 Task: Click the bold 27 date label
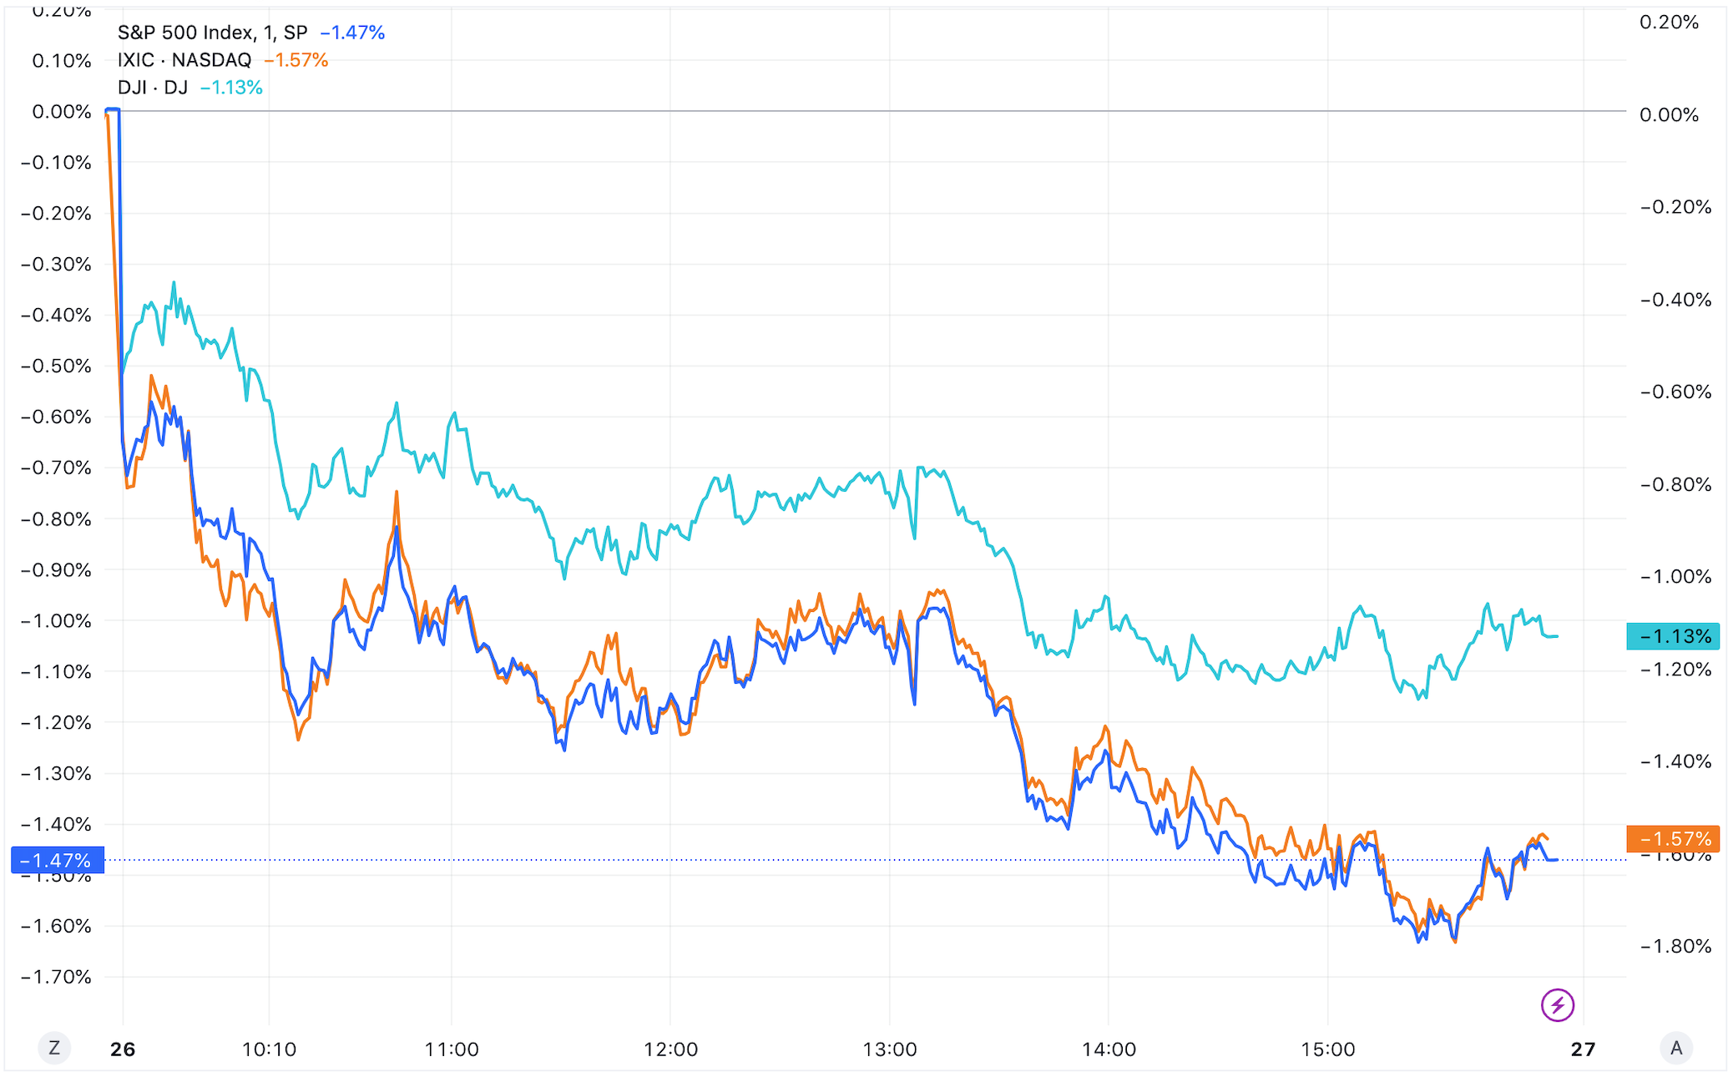[1583, 1049]
